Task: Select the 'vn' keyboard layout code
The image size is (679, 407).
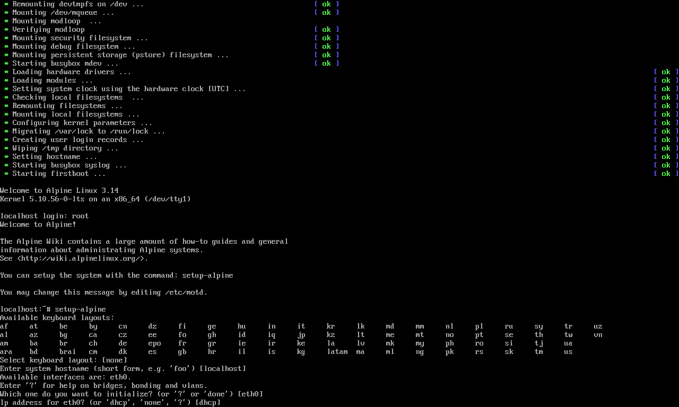Action: (598, 334)
